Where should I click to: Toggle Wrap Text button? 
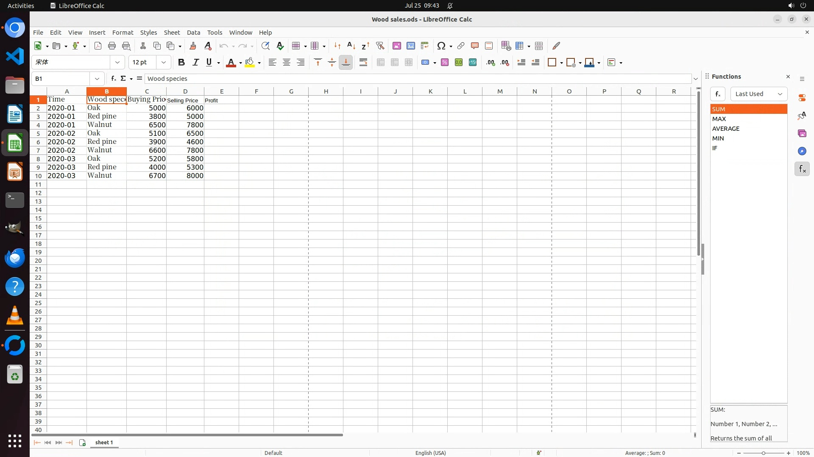[363, 62]
